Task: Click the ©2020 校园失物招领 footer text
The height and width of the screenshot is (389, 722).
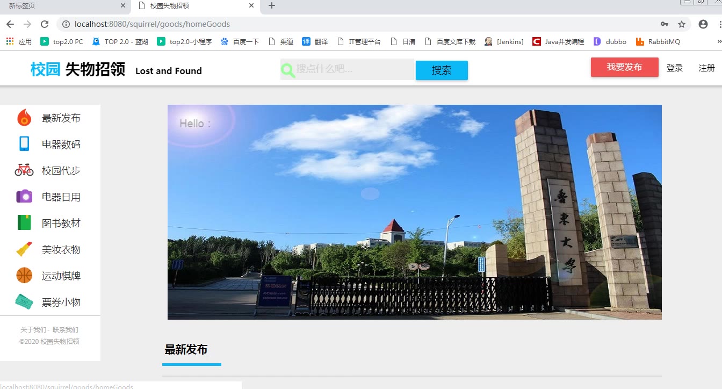Action: [x=49, y=341]
